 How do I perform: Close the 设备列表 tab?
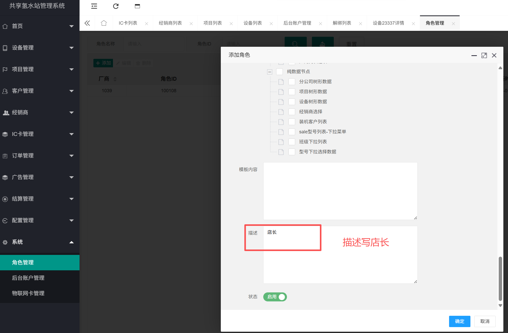(x=271, y=24)
